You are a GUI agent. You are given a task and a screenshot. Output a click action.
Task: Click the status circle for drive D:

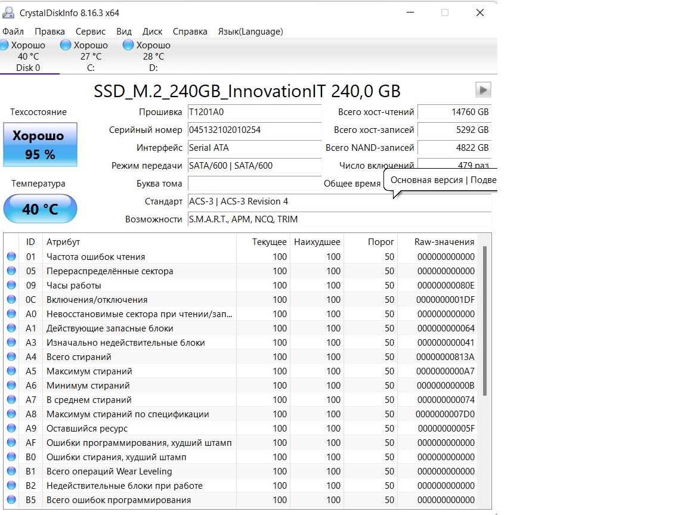128,45
